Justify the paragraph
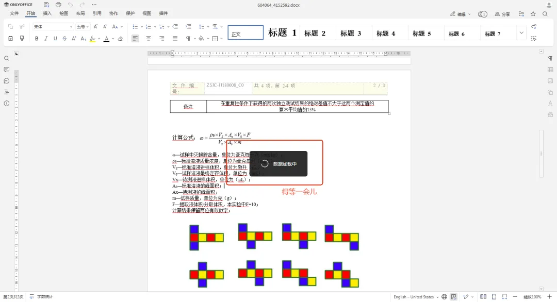 point(175,38)
